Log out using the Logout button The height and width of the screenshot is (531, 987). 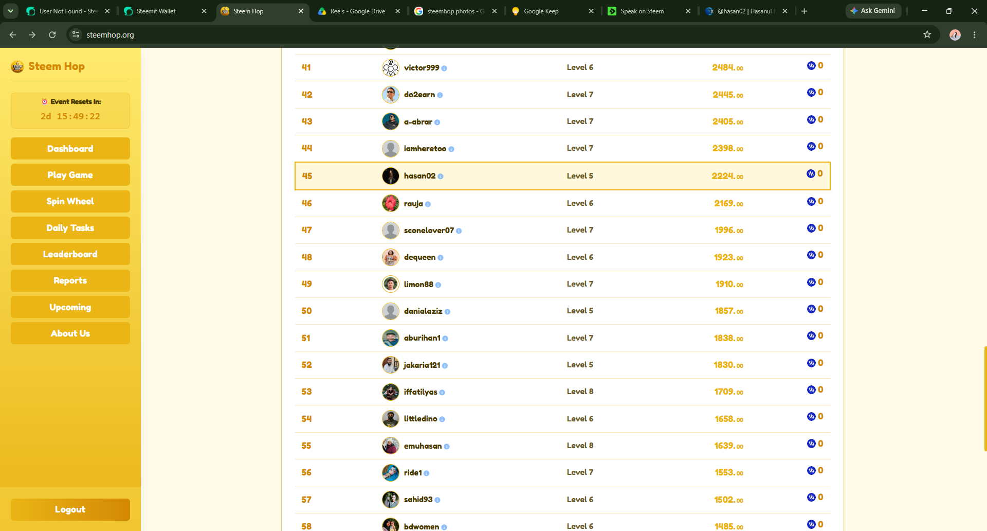(x=70, y=509)
